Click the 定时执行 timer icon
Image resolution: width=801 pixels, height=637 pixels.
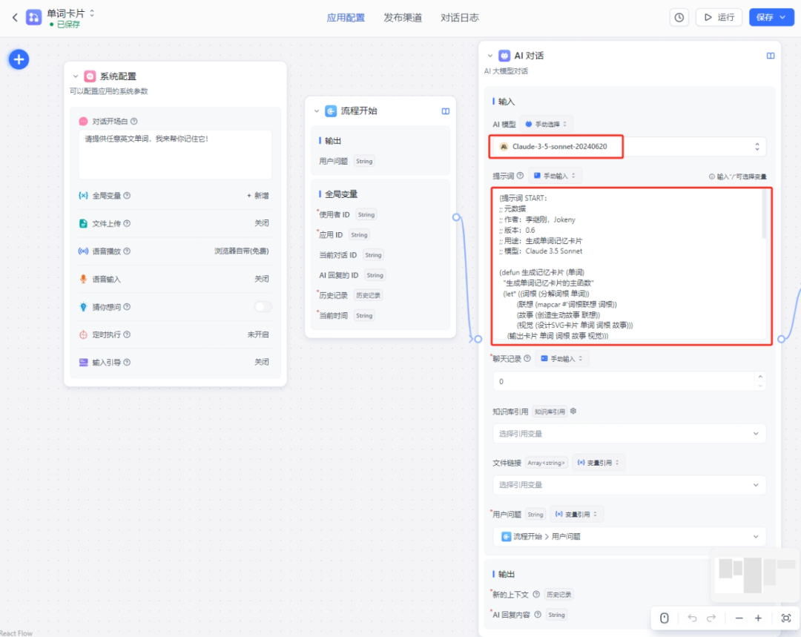pos(83,334)
